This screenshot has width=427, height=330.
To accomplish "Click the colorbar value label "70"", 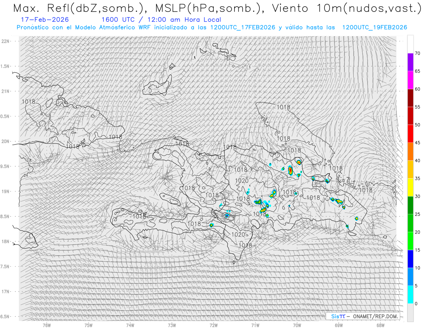I will (417, 53).
